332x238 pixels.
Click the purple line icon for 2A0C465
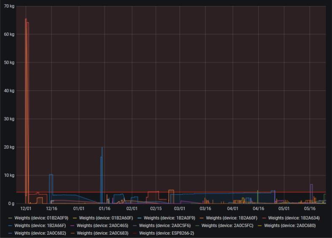pyautogui.click(x=73, y=226)
